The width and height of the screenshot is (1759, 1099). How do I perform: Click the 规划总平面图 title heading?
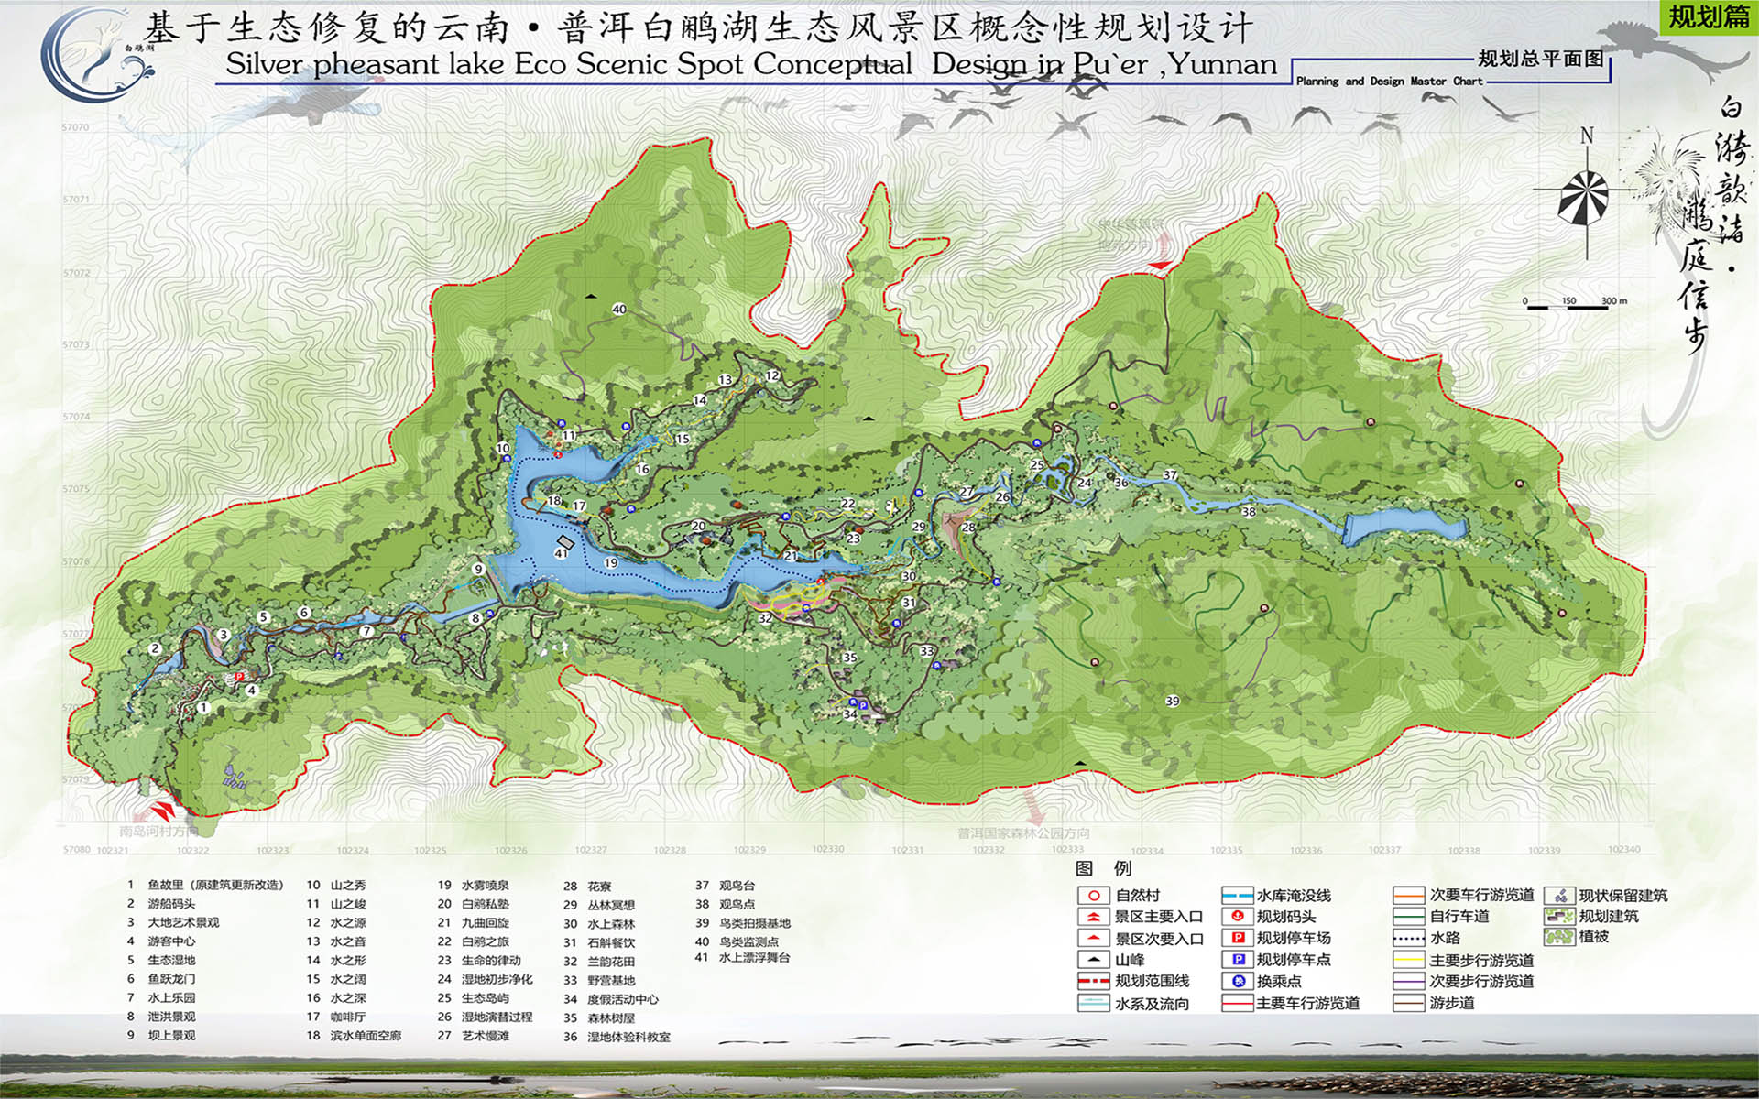(1541, 59)
